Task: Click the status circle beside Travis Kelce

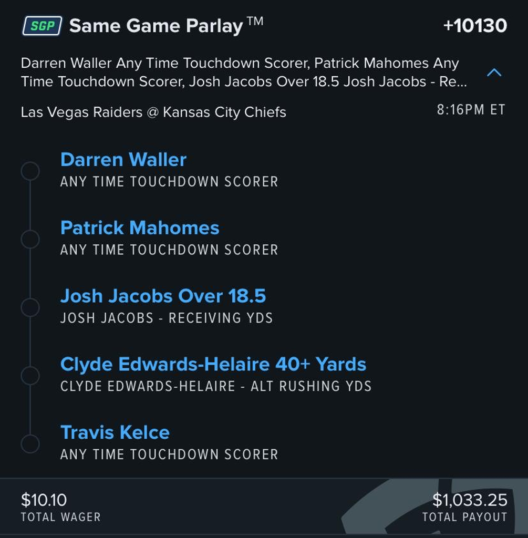Action: [30, 443]
